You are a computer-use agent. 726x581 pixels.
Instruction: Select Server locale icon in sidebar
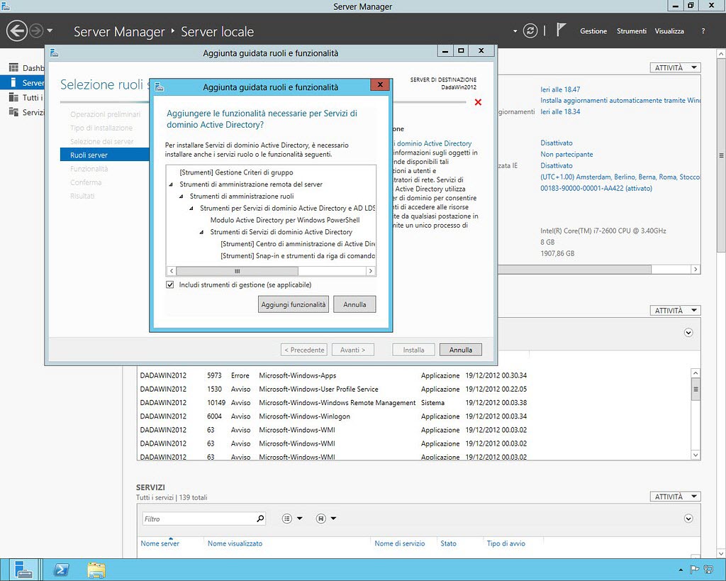[13, 82]
